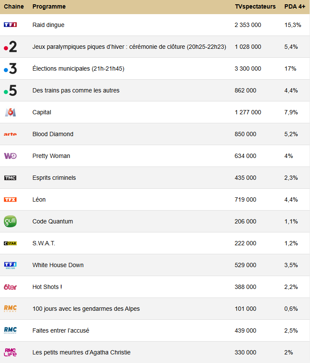This screenshot has width=310, height=363.
Task: Click the CStar channel logo
Action: click(x=10, y=243)
